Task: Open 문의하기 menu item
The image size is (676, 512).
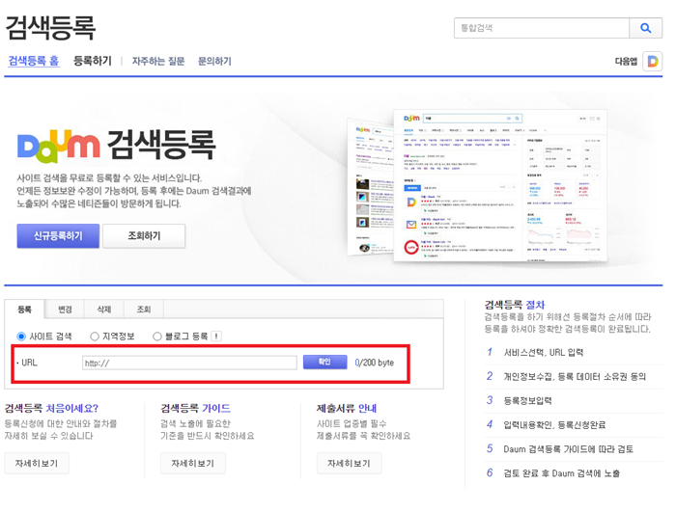Action: point(214,61)
